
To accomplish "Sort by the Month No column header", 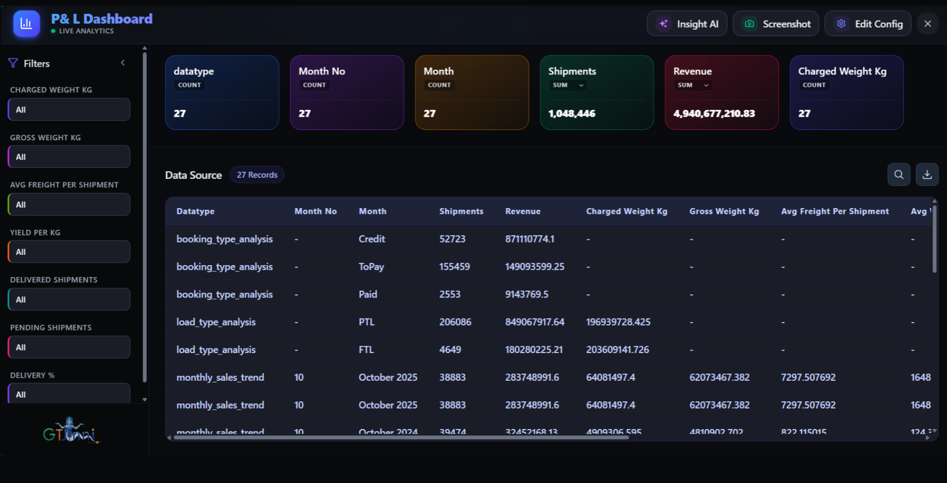I will (315, 211).
